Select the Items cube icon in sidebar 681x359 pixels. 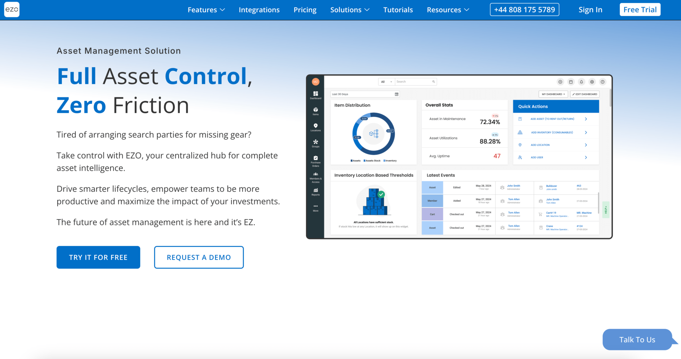tap(316, 110)
